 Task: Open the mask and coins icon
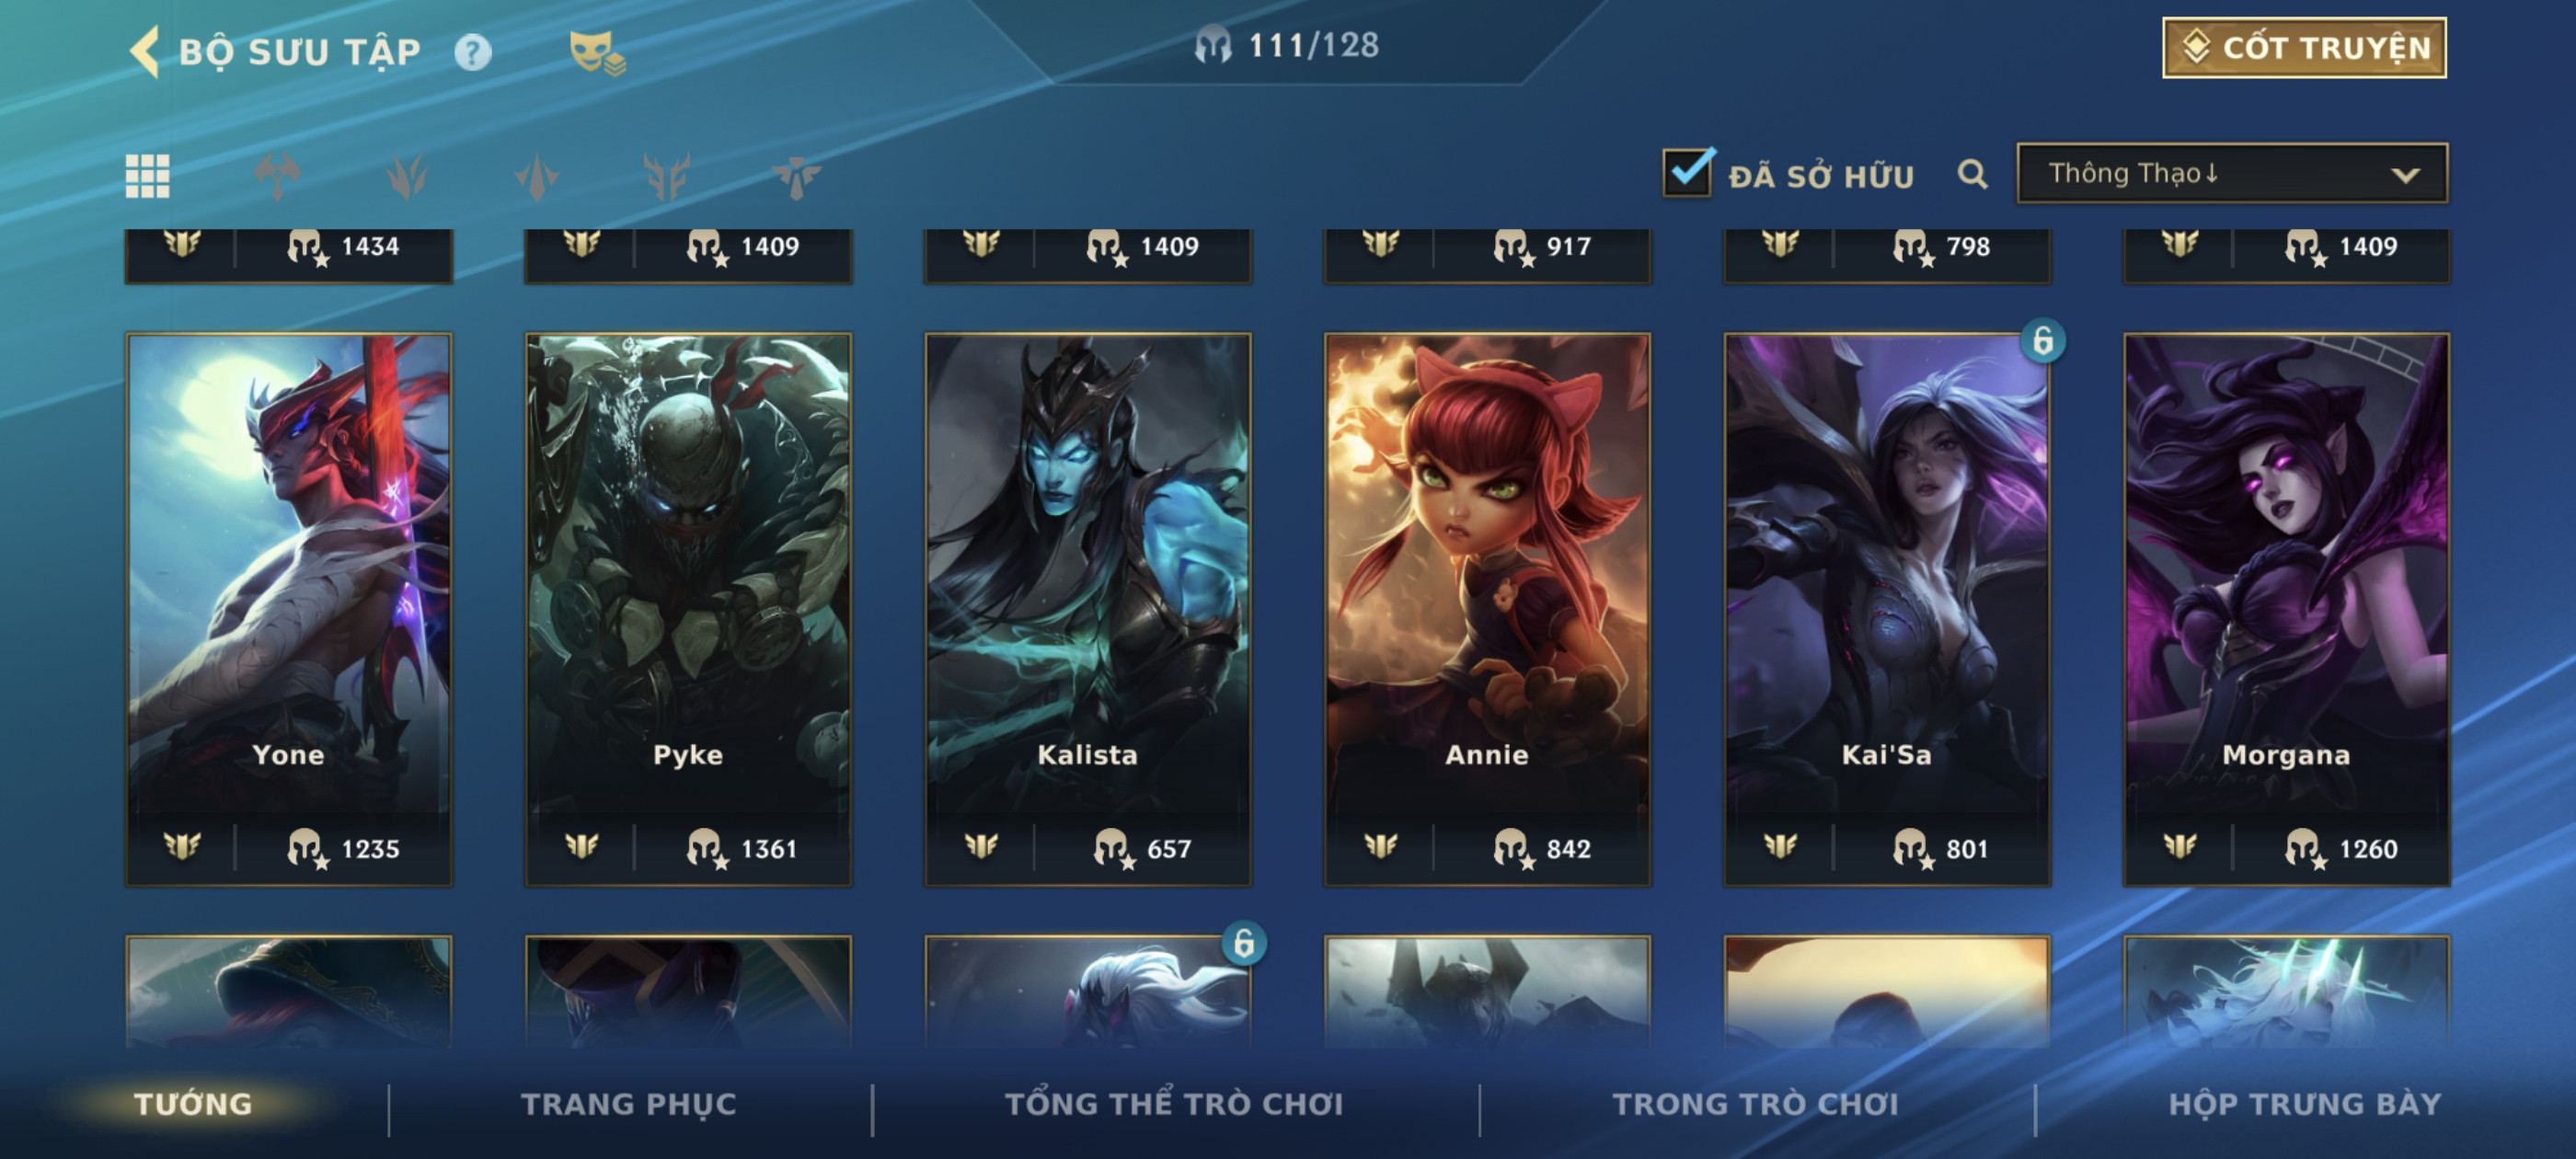(x=596, y=52)
